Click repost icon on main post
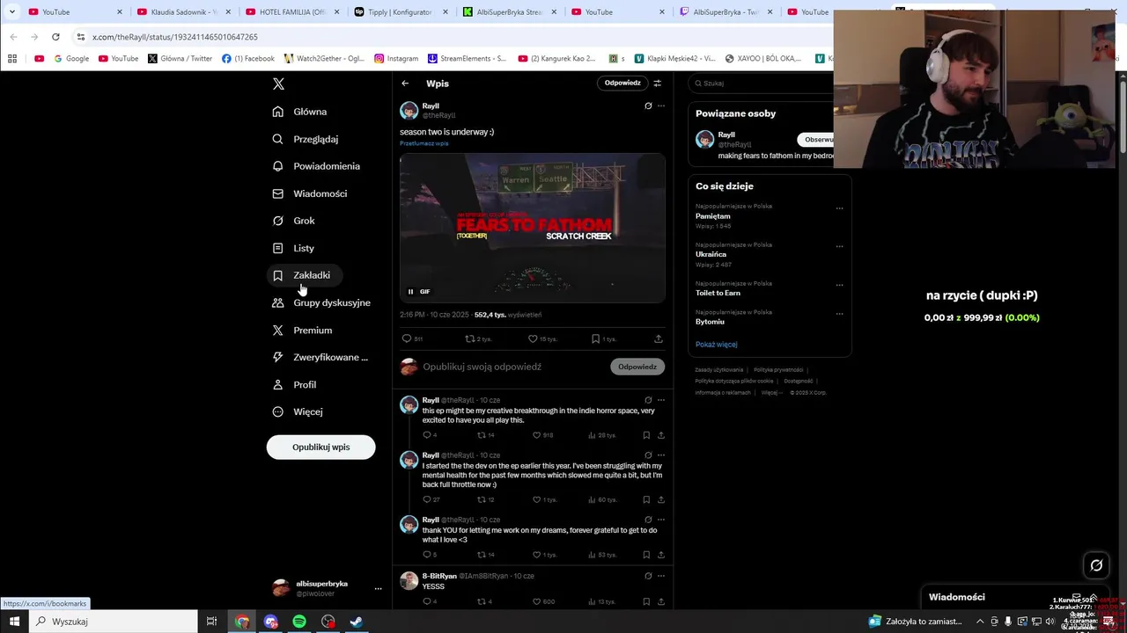This screenshot has width=1127, height=633. [469, 338]
